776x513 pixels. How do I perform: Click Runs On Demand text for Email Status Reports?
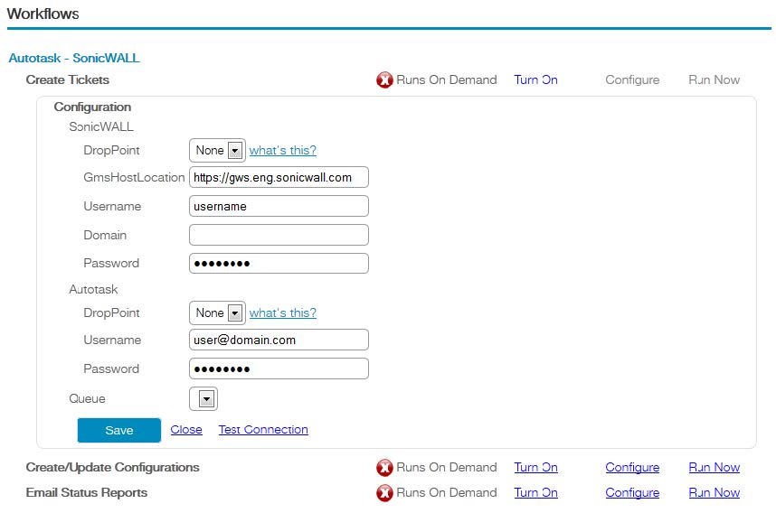pos(447,493)
